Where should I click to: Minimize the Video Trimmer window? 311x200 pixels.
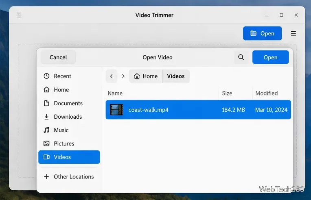click(267, 15)
